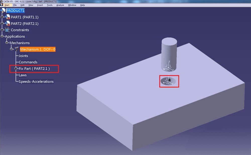The image size is (251, 155).
Task: Open the Insert menu
Action: (40, 5)
